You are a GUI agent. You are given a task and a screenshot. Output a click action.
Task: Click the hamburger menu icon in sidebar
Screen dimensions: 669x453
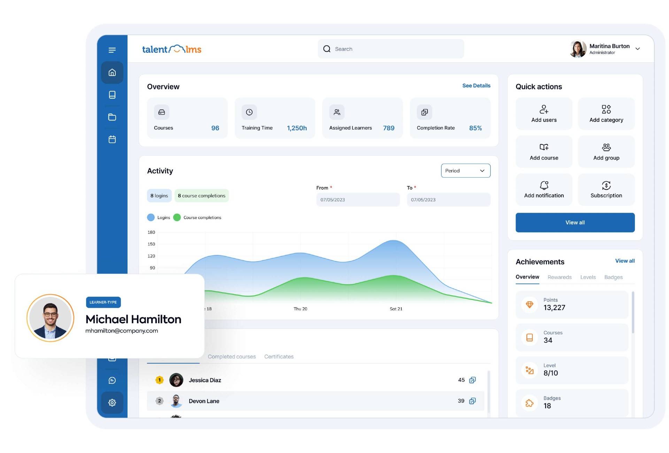click(x=112, y=50)
